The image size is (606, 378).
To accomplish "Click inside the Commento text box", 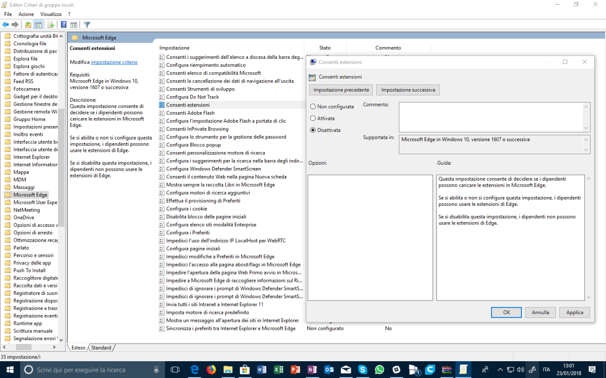I will pos(491,117).
